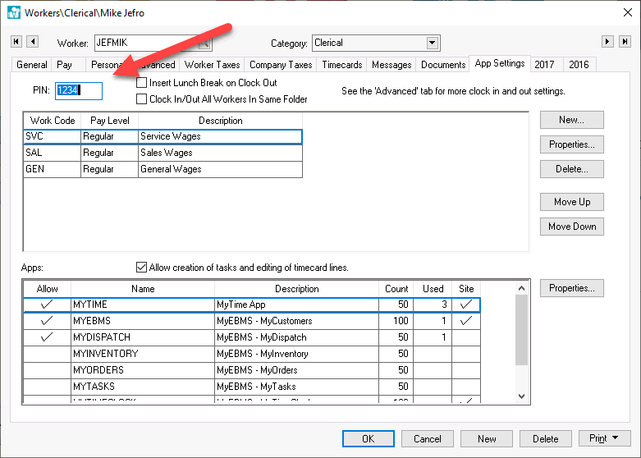
Task: Check Clock In/Out All Workers In Same Folder
Action: (142, 99)
